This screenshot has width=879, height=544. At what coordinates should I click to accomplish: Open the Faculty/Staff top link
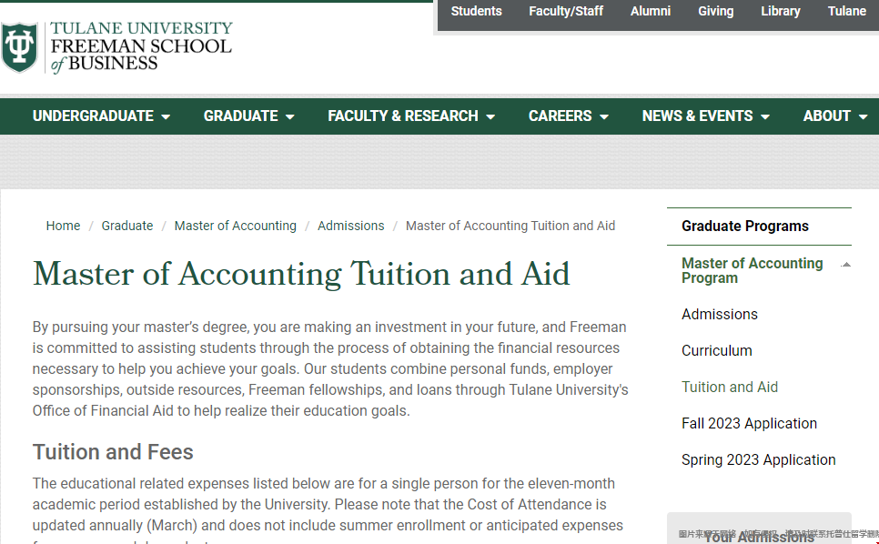click(x=566, y=11)
